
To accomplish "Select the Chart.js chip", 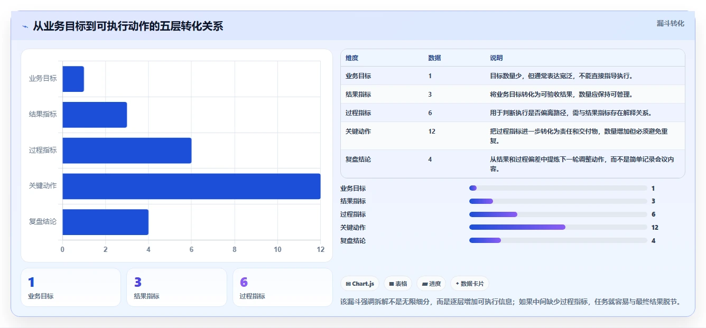I will (x=360, y=284).
